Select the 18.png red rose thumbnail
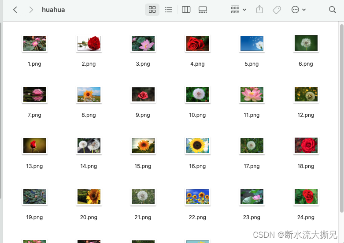344x243 pixels. click(306, 145)
